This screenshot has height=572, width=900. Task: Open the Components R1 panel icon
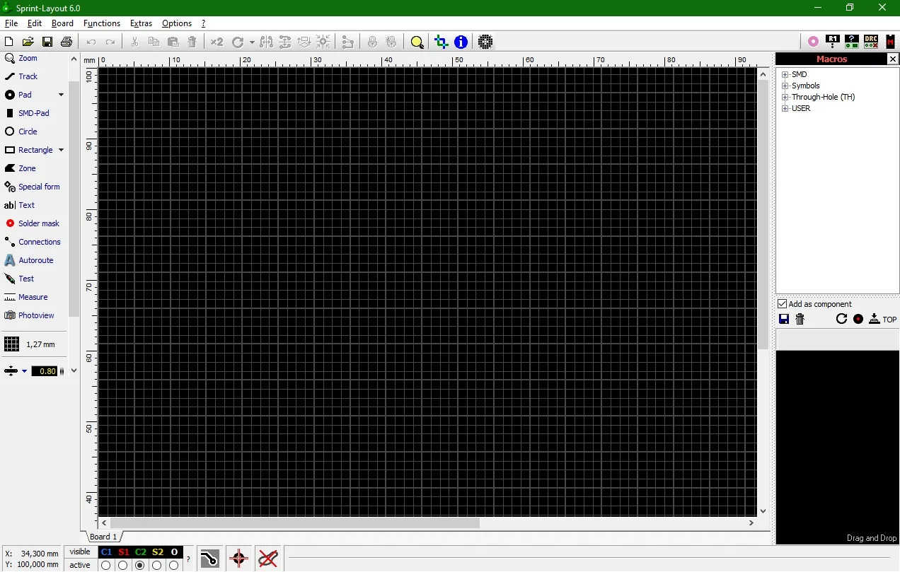click(x=833, y=42)
